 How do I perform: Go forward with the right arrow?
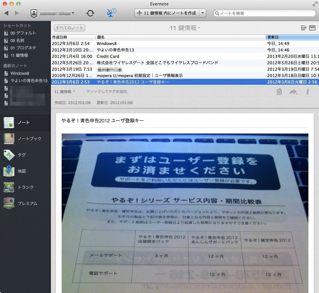point(17,13)
